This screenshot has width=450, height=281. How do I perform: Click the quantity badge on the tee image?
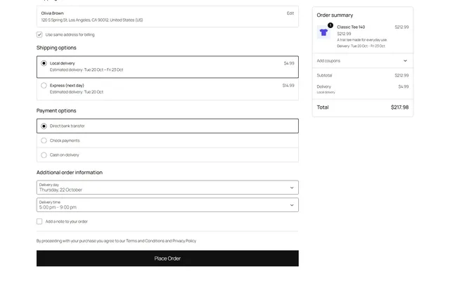[x=330, y=25]
